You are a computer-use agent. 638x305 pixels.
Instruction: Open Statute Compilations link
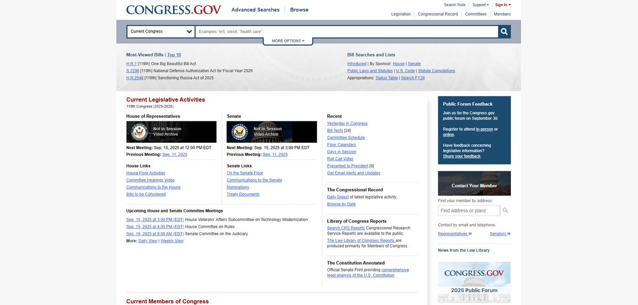[x=436, y=71]
